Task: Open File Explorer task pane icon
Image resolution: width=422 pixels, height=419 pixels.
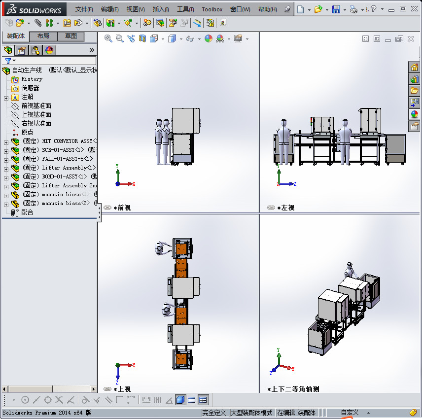Action: [414, 91]
